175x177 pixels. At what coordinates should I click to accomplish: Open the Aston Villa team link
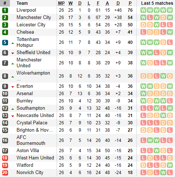pyautogui.click(x=28, y=151)
